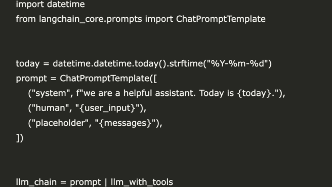Image resolution: width=332 pixels, height=187 pixels.
Task: Click the closing '])' bracket line
Action: tap(20, 138)
